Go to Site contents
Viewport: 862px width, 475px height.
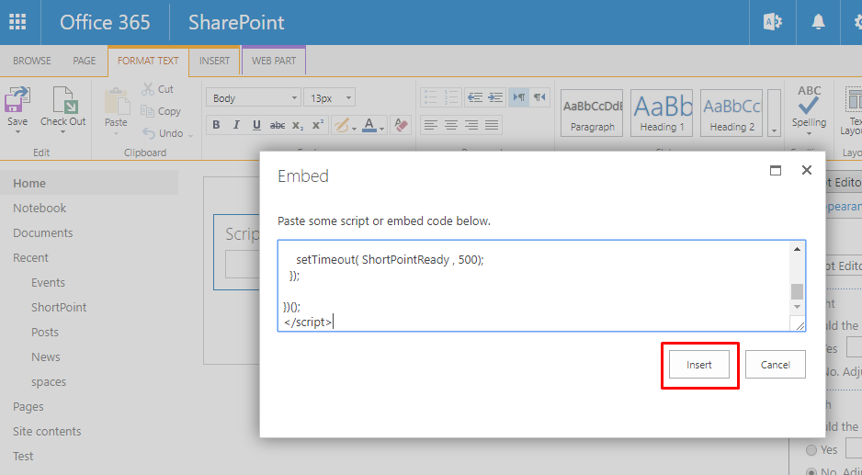[x=47, y=431]
